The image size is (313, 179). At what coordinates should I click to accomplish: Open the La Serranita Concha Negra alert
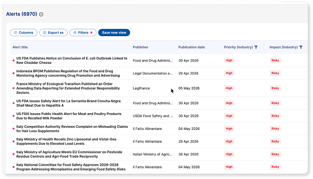click(x=68, y=103)
